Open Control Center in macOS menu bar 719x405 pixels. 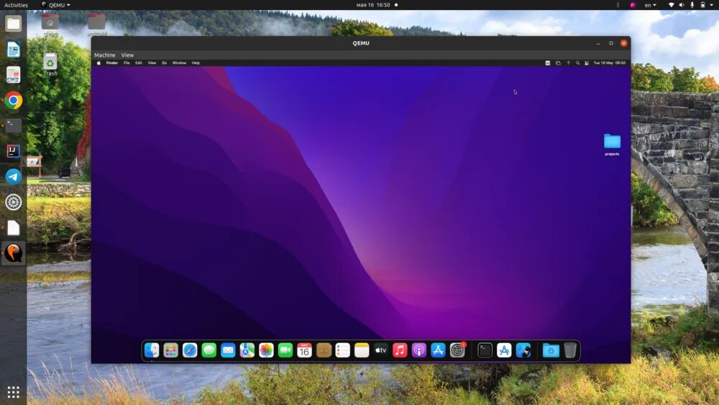(587, 63)
